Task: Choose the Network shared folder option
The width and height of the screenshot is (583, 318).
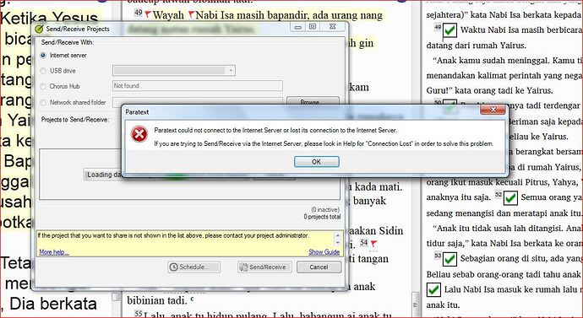Action: (43, 102)
